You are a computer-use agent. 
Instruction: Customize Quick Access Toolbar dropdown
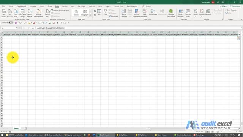pos(68,23)
